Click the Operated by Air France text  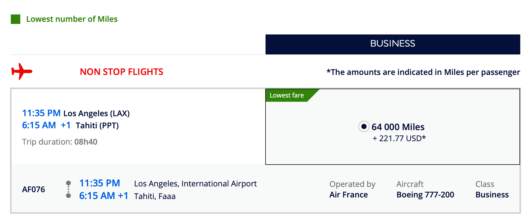(x=352, y=189)
